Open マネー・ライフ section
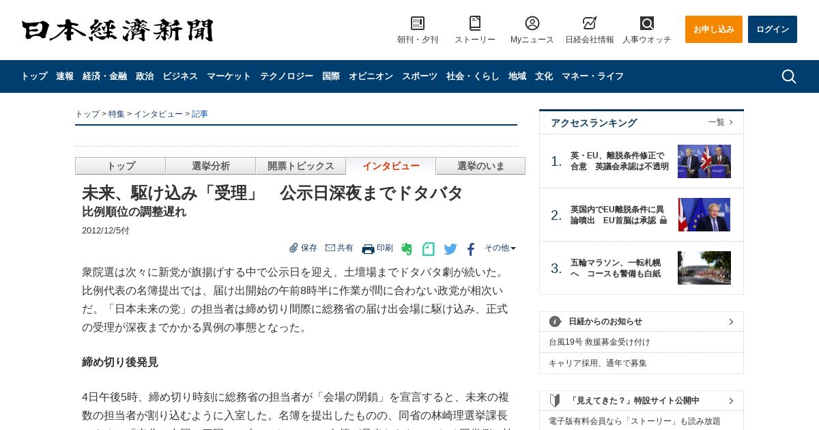This screenshot has width=819, height=430. point(592,76)
